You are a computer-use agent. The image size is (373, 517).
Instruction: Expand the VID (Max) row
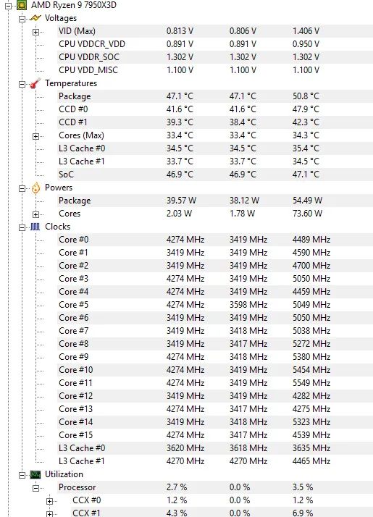tap(35, 32)
